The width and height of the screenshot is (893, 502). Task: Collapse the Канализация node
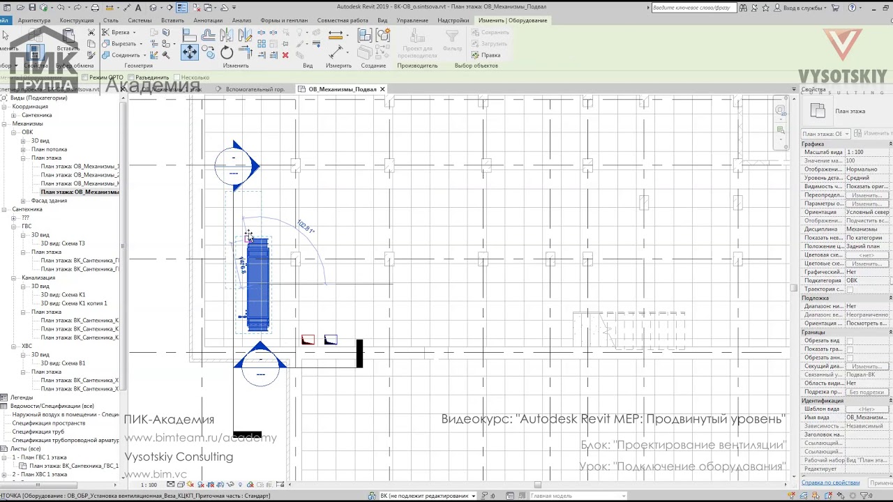(x=14, y=277)
